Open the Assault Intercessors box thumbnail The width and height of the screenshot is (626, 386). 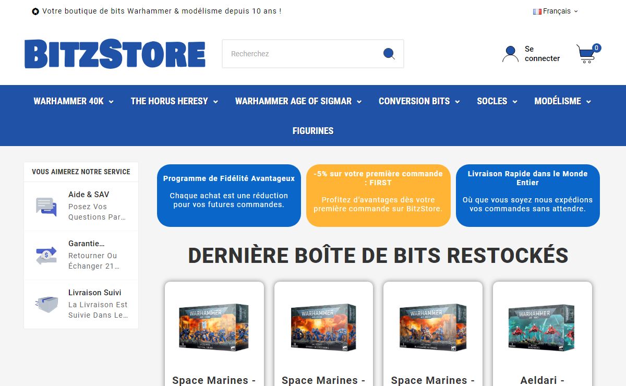pos(324,327)
